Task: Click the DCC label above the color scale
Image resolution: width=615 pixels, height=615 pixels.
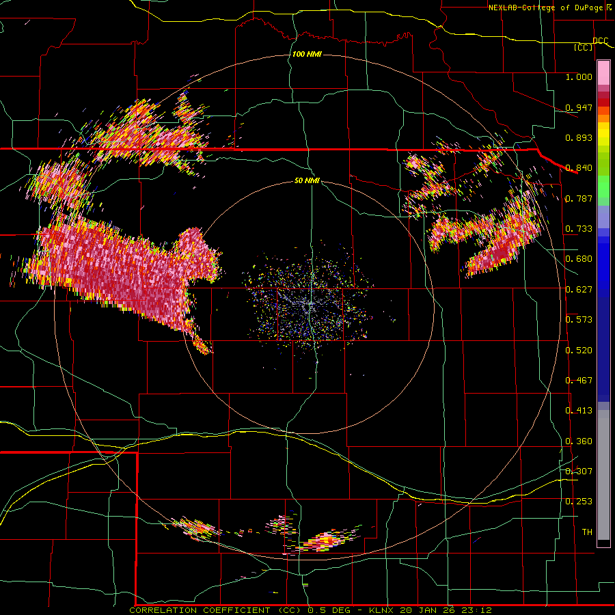Action: [x=600, y=41]
